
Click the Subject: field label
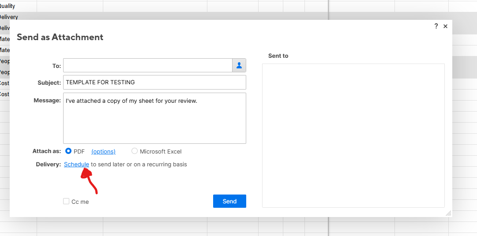[49, 82]
